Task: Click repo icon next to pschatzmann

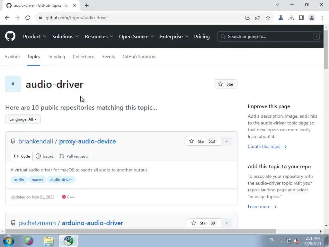Action: point(13,223)
